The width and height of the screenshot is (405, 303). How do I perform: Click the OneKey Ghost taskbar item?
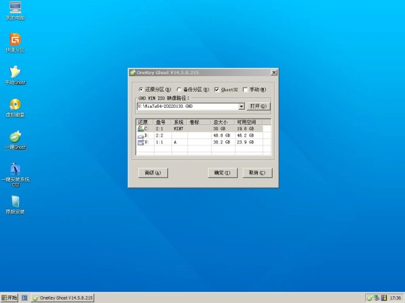[62, 298]
